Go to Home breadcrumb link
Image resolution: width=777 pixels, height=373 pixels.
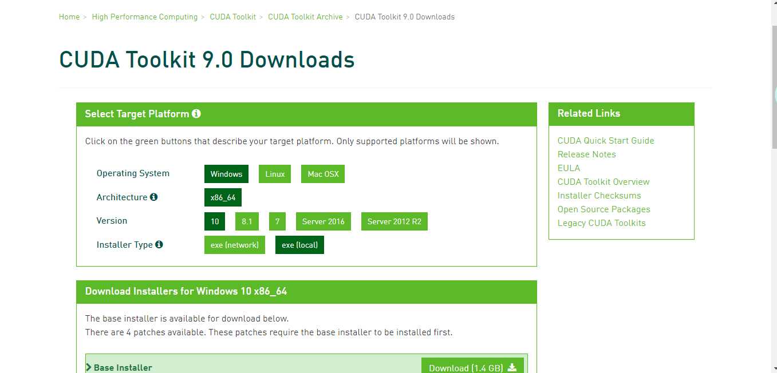(x=69, y=17)
